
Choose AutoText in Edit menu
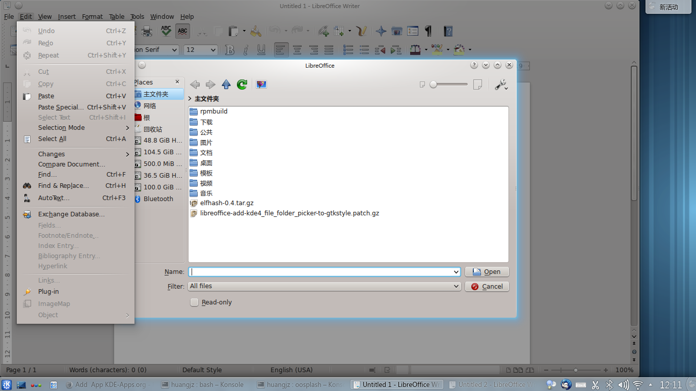point(75,198)
